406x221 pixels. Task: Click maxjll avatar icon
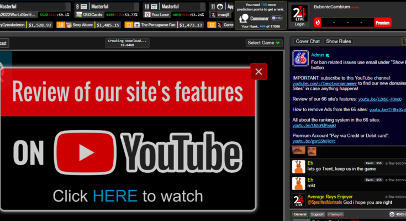pyautogui.click(x=214, y=15)
